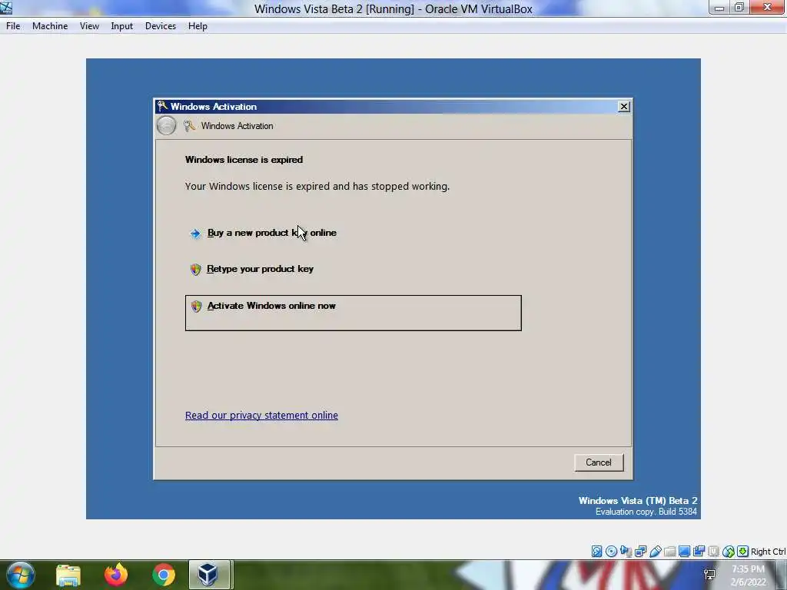Click the optical disc status icon
This screenshot has height=590, width=787.
[x=611, y=552]
